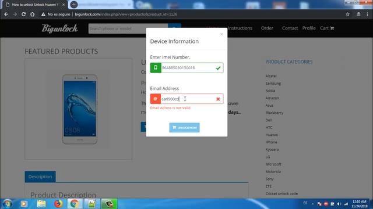The height and width of the screenshot is (209, 373).
Task: Click the volume icon in system tray
Action: click(339, 204)
